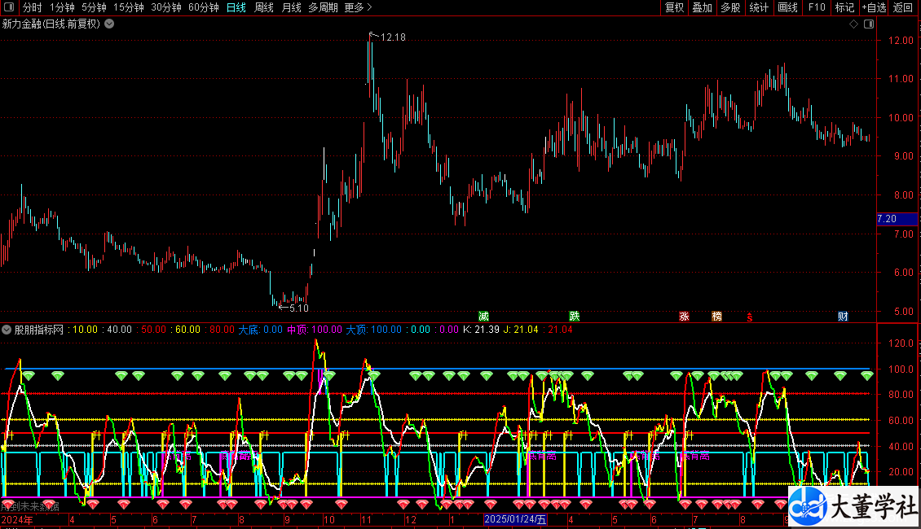Click the 叠加 overlay button

pos(702,7)
